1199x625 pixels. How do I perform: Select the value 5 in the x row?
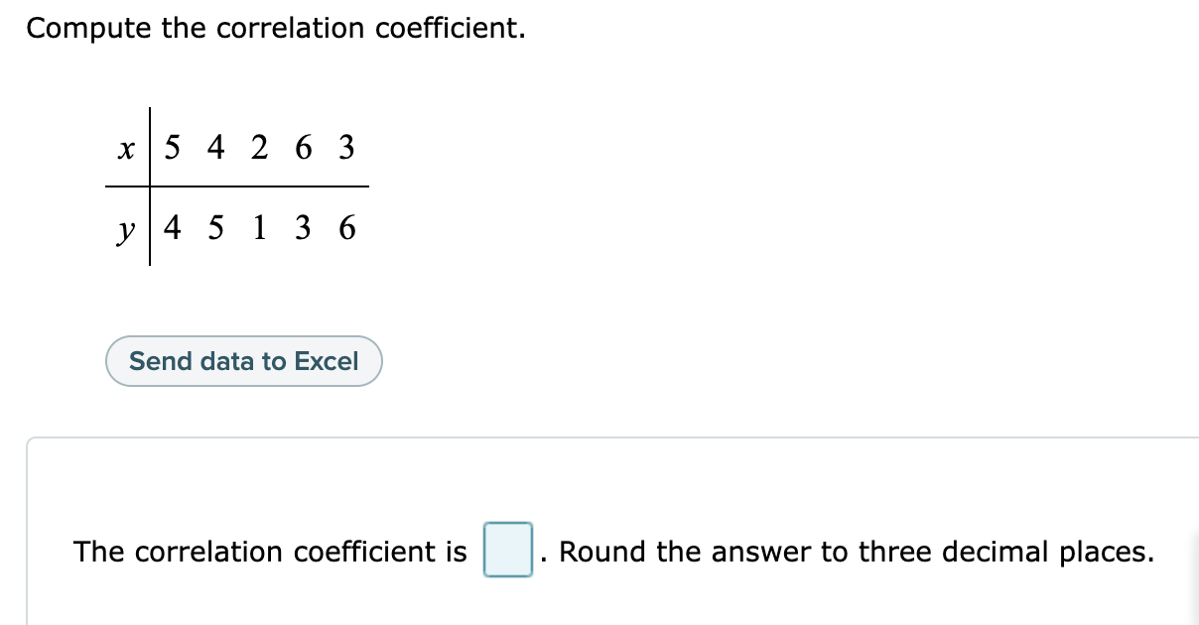click(174, 148)
